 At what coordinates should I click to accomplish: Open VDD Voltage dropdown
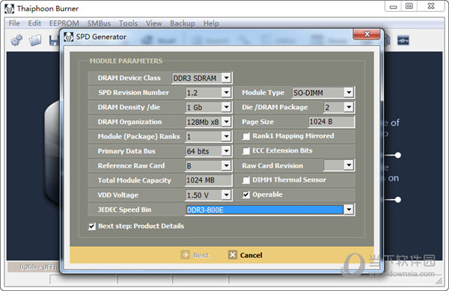tap(226, 194)
